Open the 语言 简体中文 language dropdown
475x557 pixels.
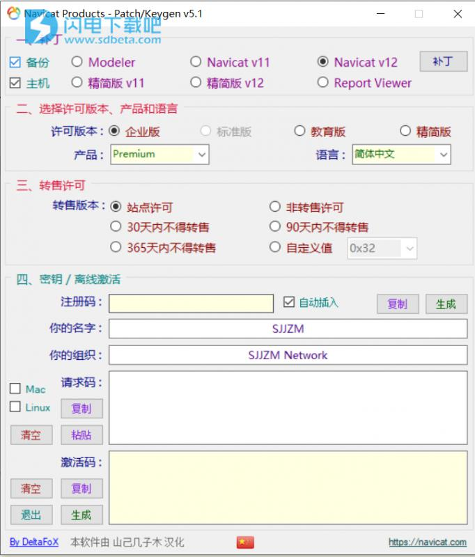401,154
